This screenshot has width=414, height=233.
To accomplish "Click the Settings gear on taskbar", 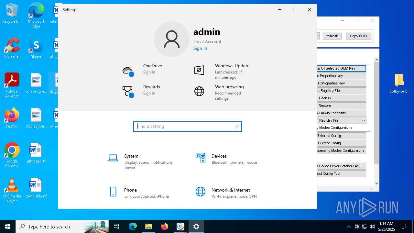I will [196, 227].
